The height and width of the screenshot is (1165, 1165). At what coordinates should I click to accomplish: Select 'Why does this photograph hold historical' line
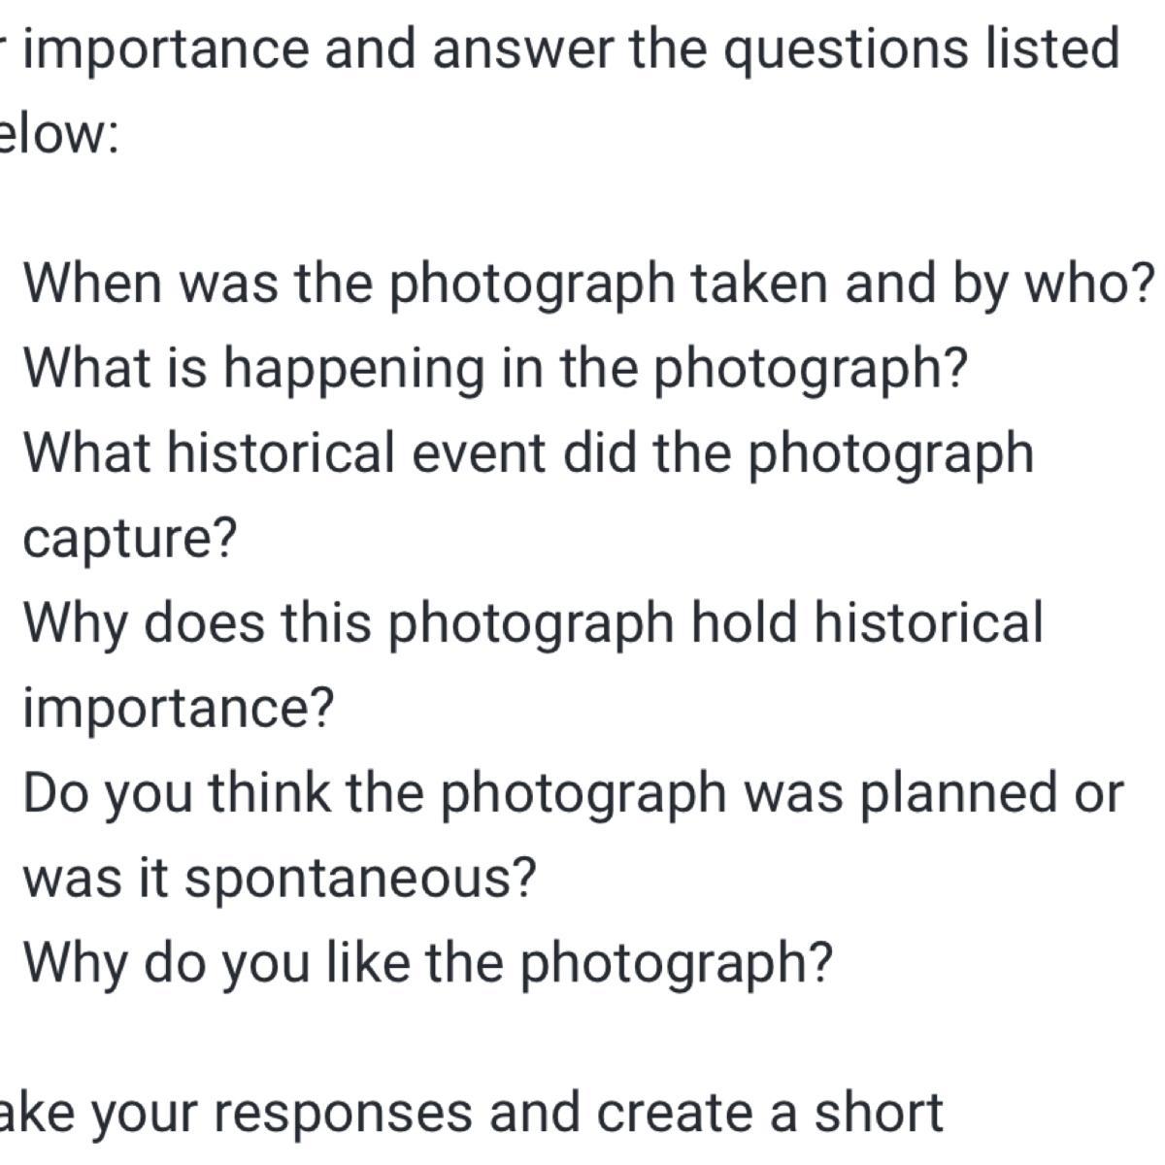[x=533, y=624]
